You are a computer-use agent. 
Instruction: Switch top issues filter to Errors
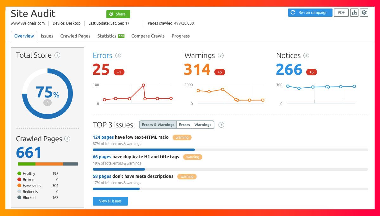click(184, 125)
